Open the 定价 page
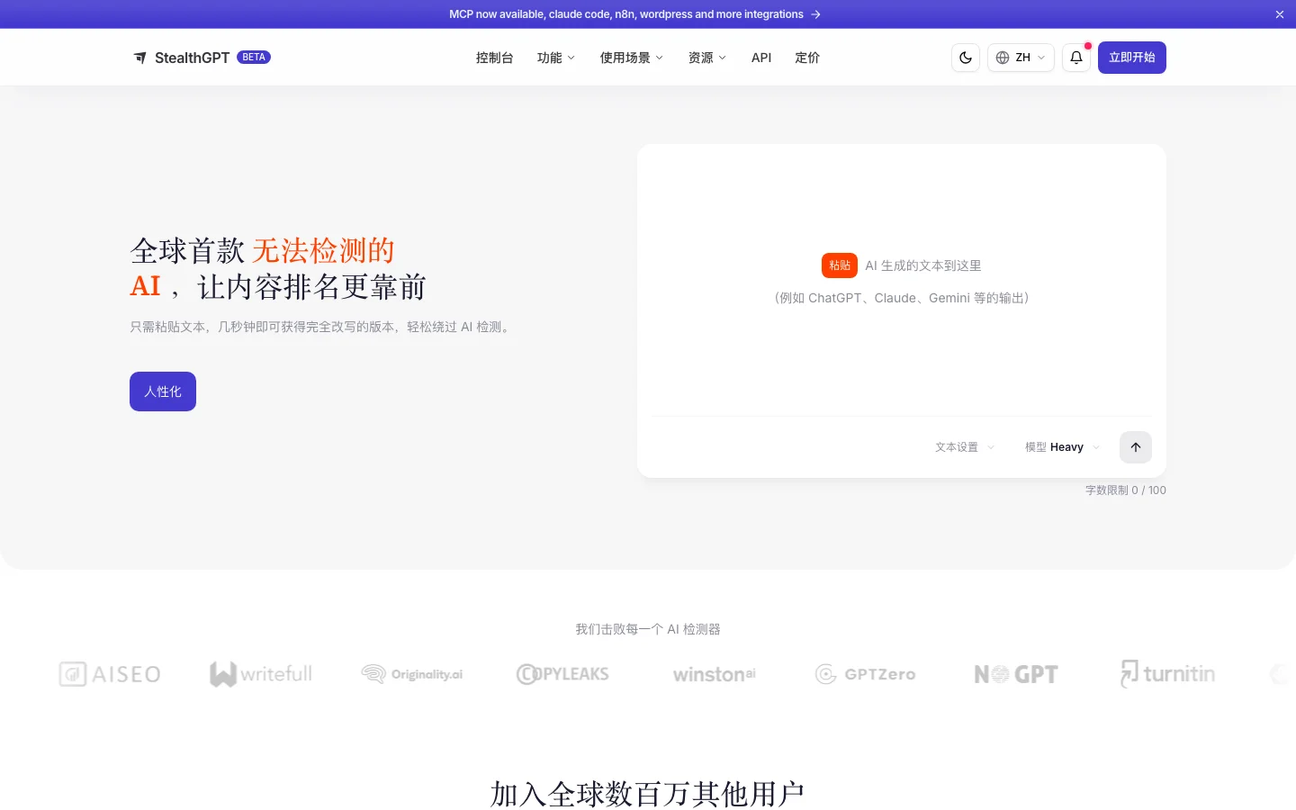Screen dimensions: 1296x810 807,58
